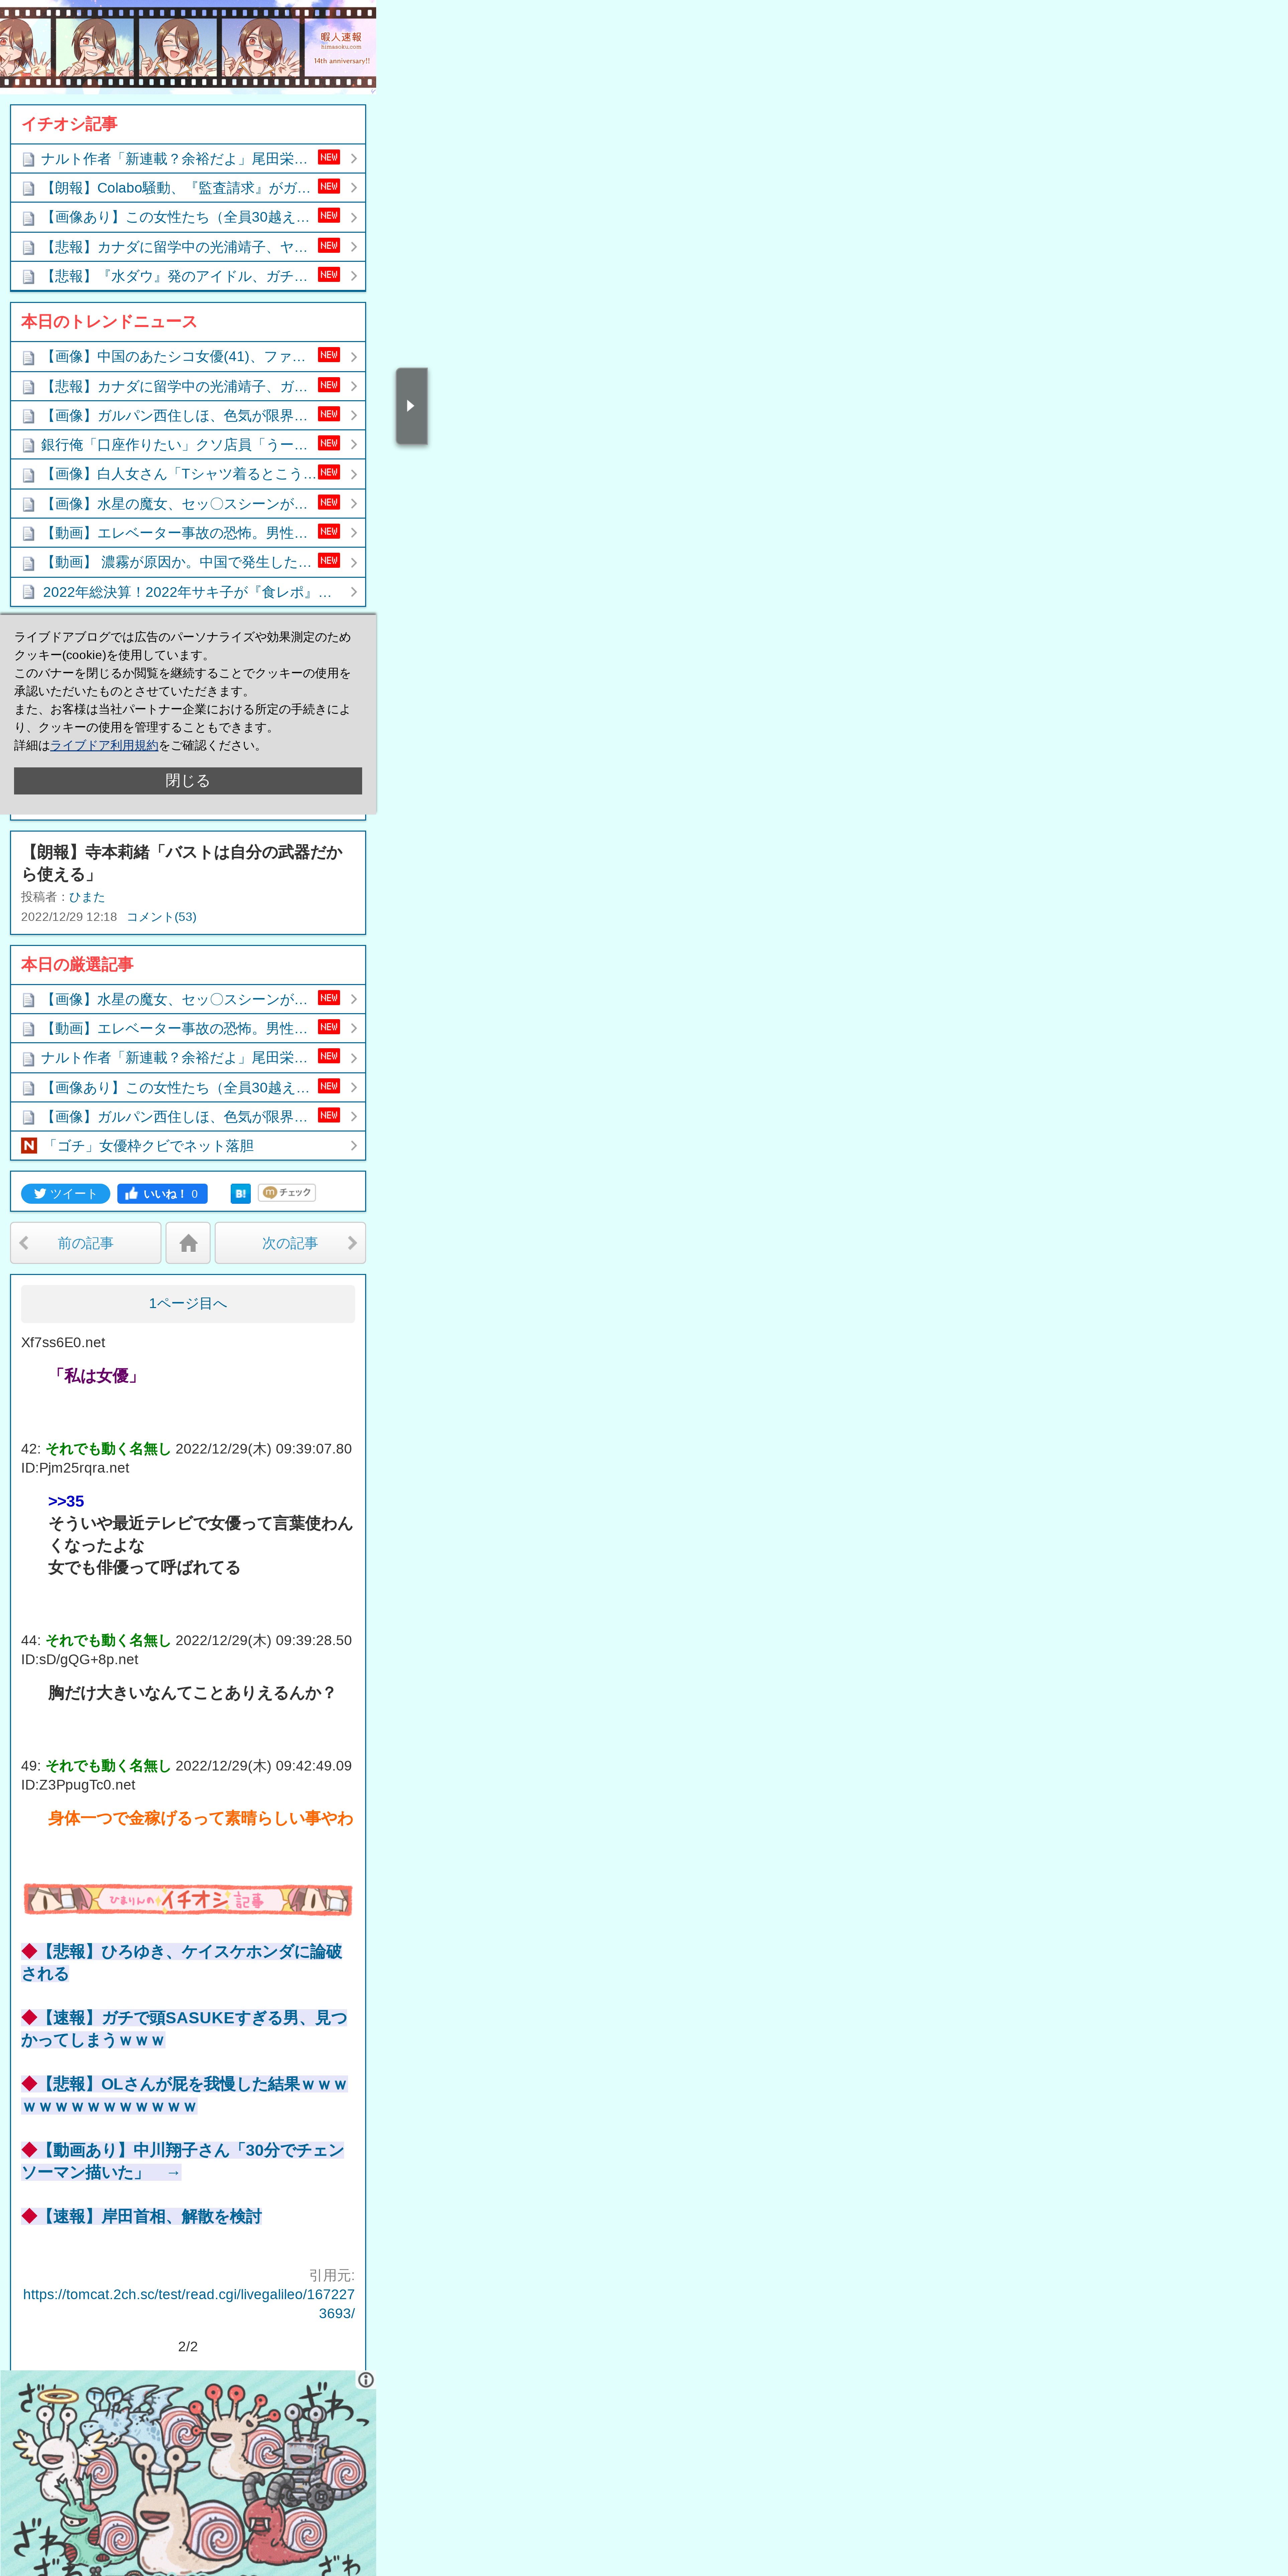Open the Colabo騒動 article
Image resolution: width=1288 pixels, height=2576 pixels.
click(x=188, y=188)
